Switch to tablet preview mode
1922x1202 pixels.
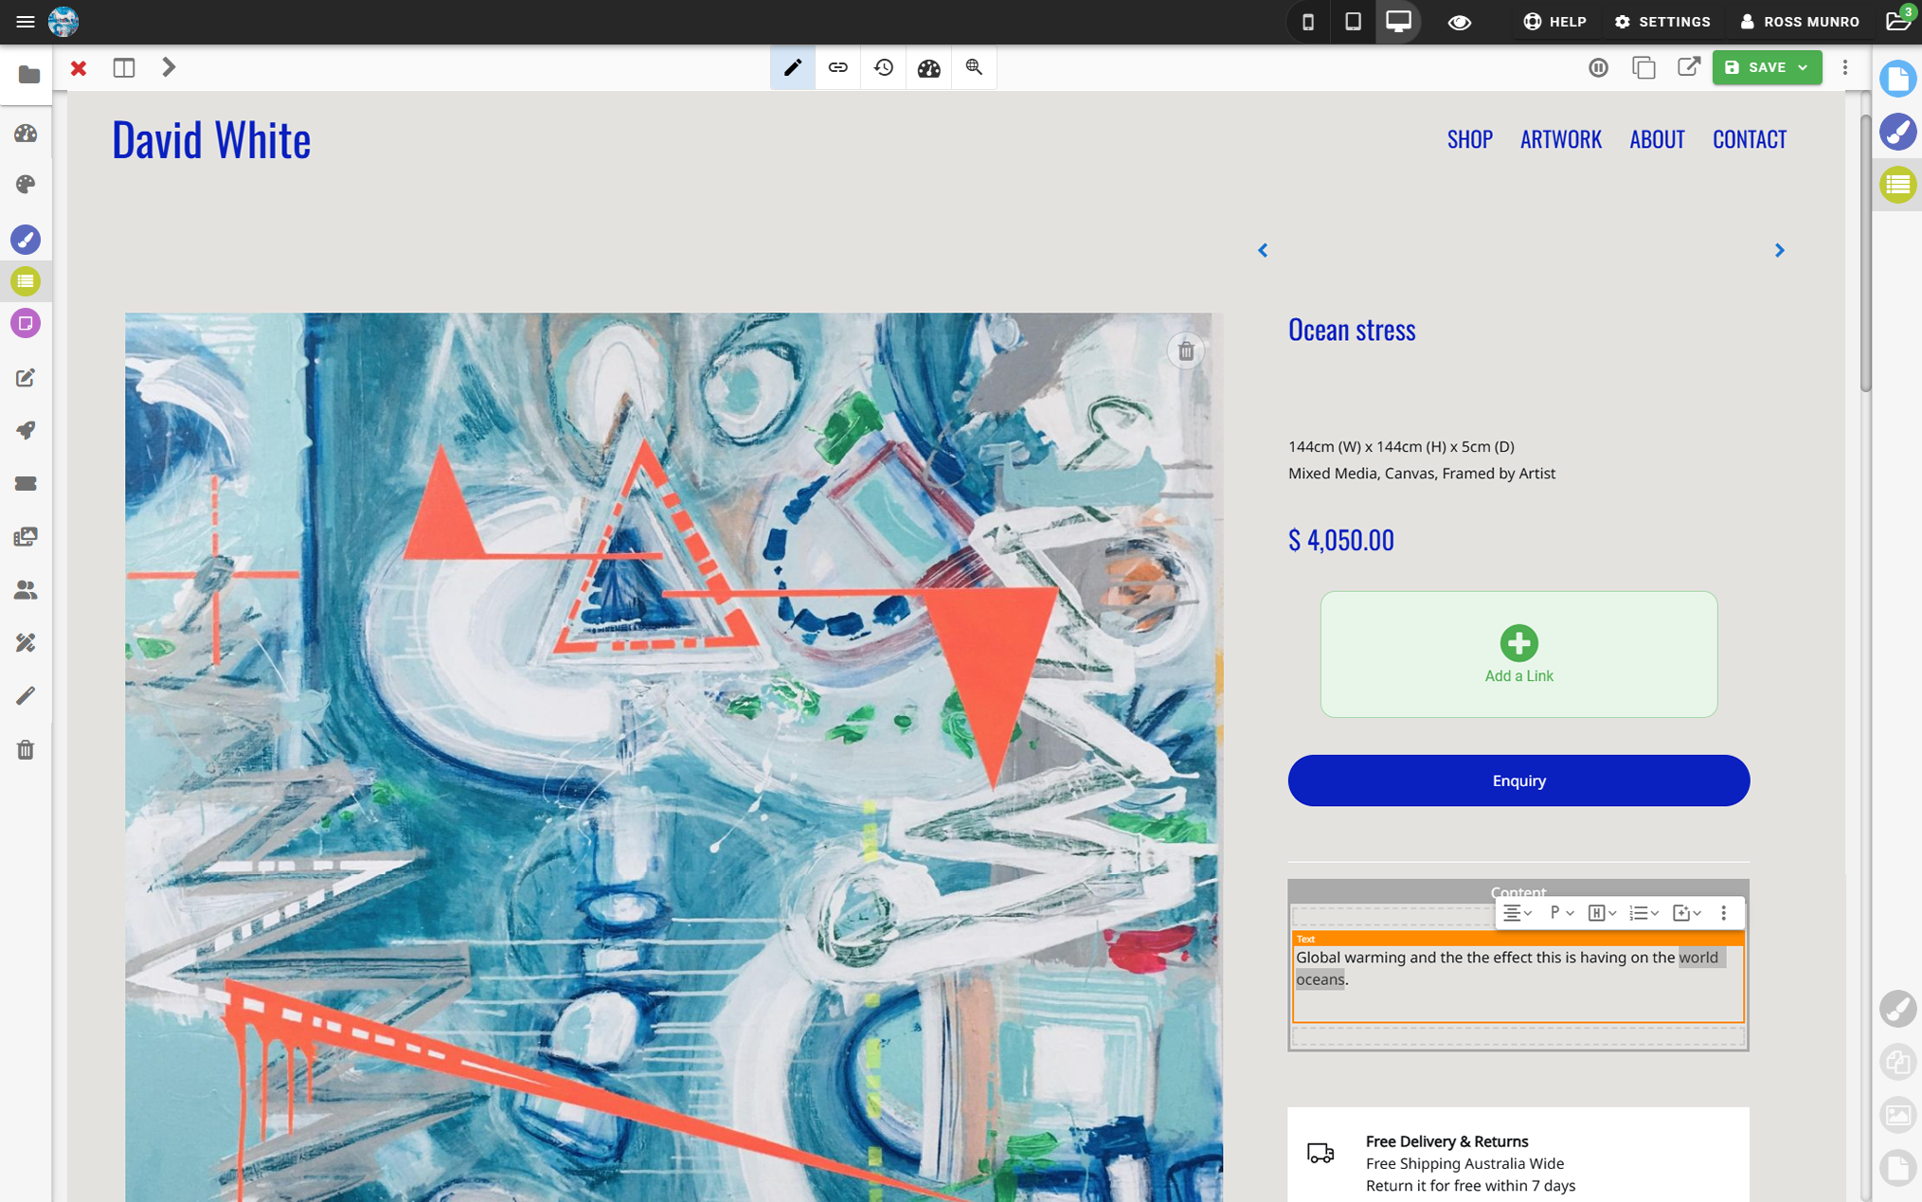point(1353,21)
